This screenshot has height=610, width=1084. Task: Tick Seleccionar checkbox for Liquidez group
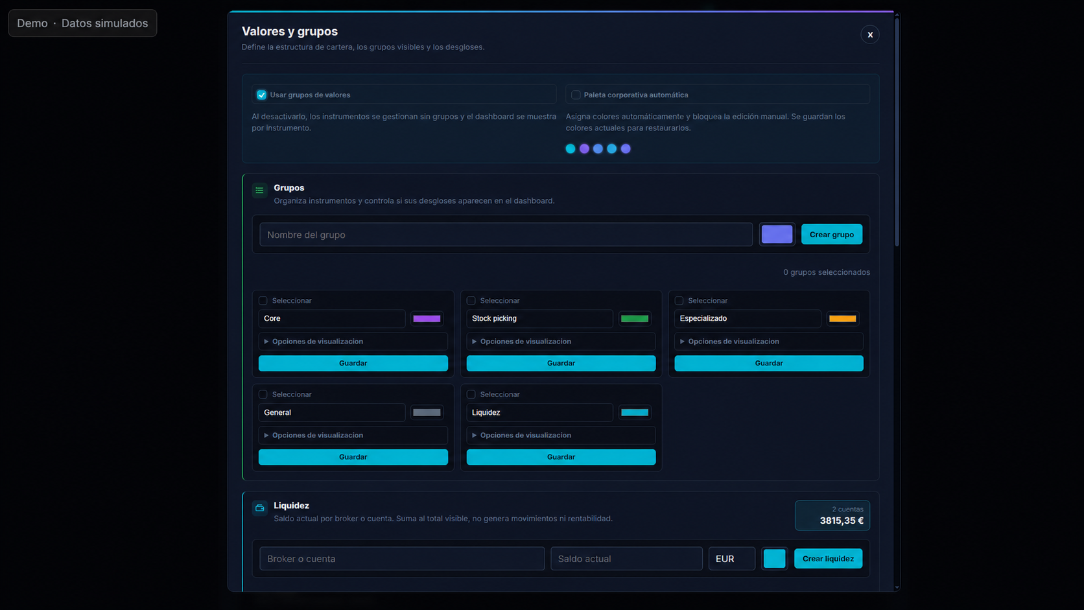coord(471,394)
